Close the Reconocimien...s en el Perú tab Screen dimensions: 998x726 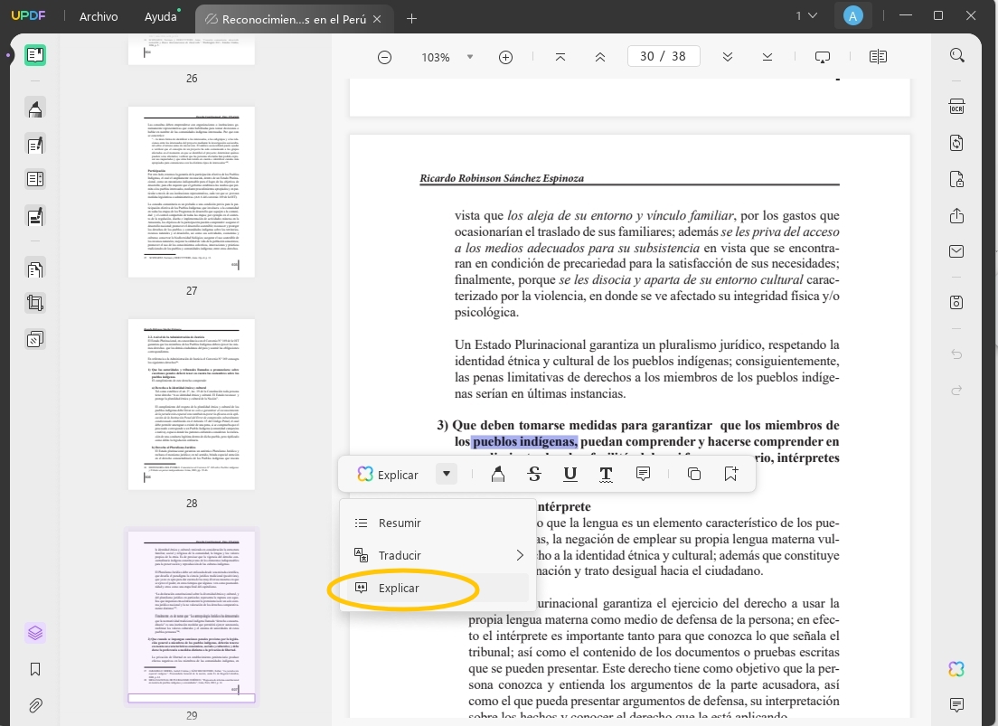377,19
